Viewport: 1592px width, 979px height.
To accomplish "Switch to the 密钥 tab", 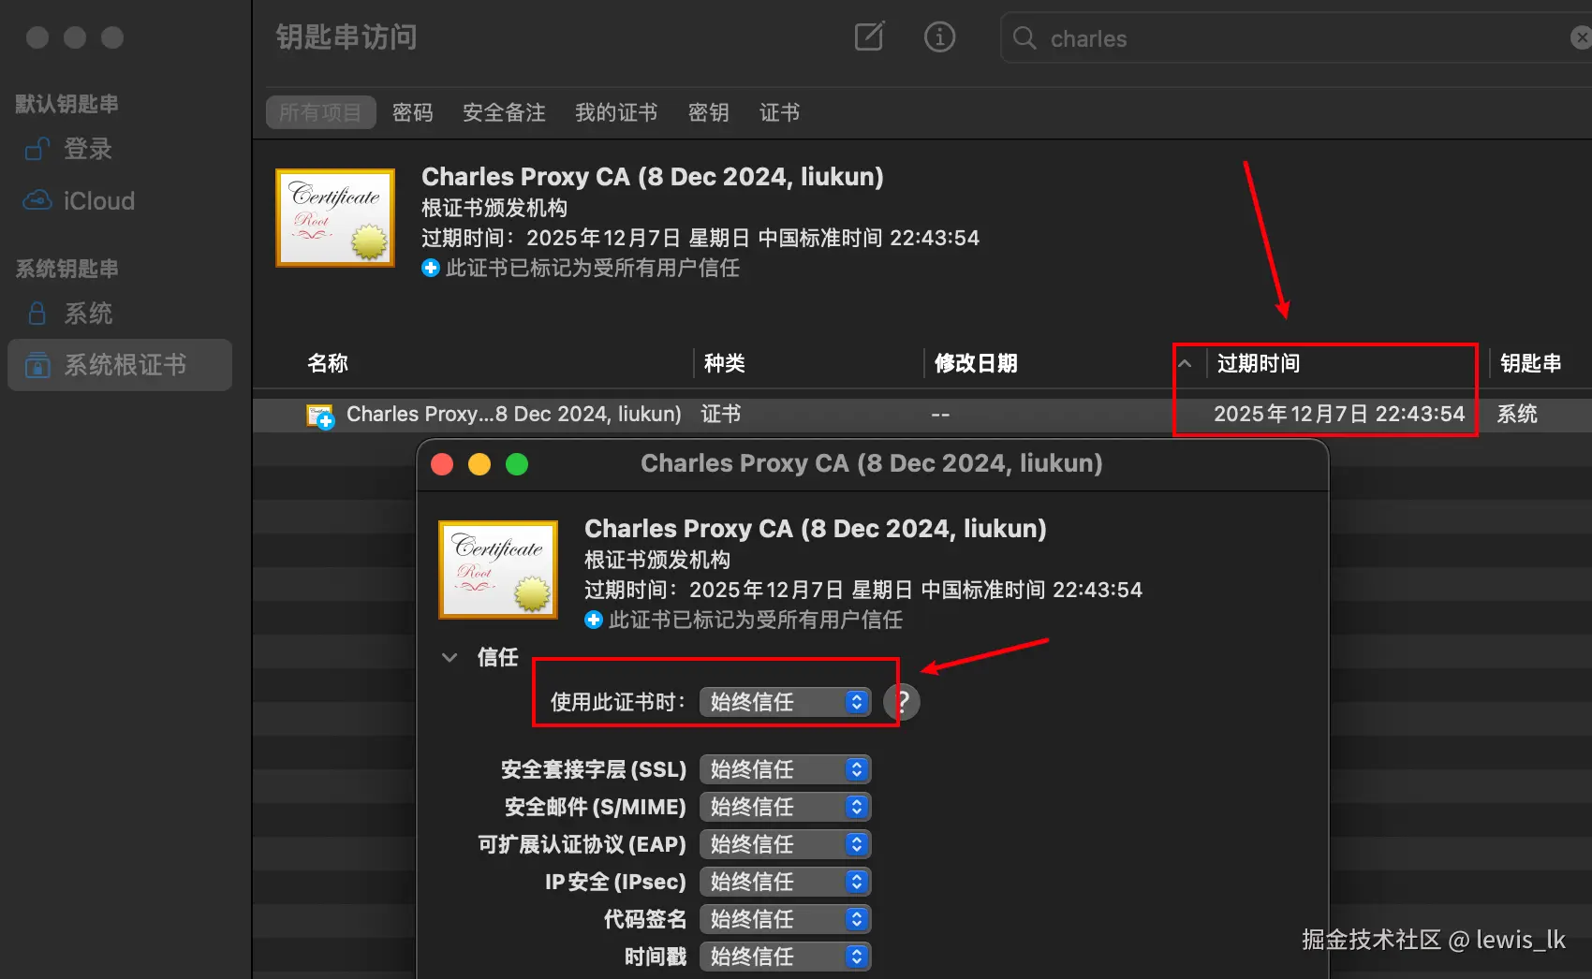I will click(709, 112).
